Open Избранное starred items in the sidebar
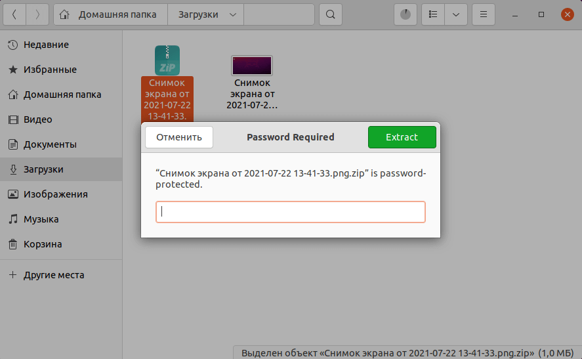Image resolution: width=582 pixels, height=359 pixels. pyautogui.click(x=50, y=70)
